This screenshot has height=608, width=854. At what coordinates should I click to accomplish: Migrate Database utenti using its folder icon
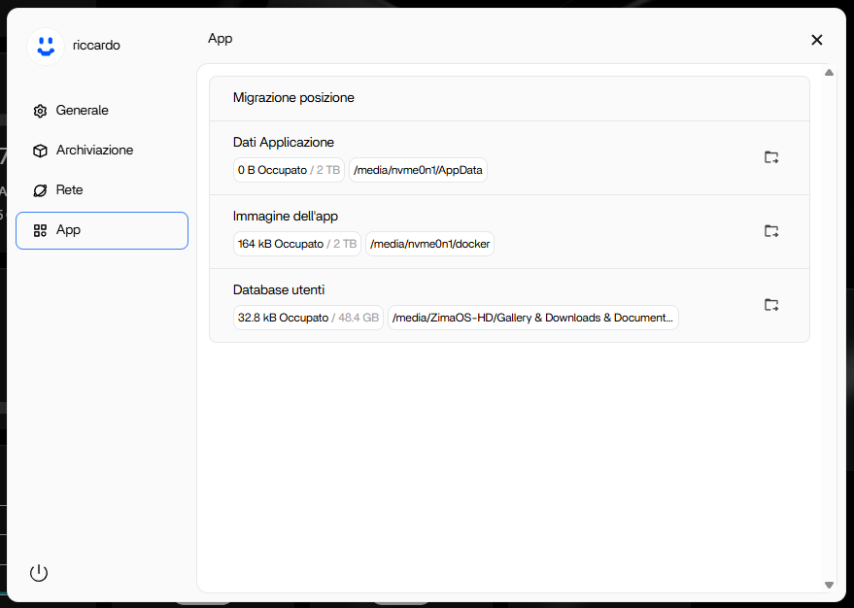coord(771,305)
